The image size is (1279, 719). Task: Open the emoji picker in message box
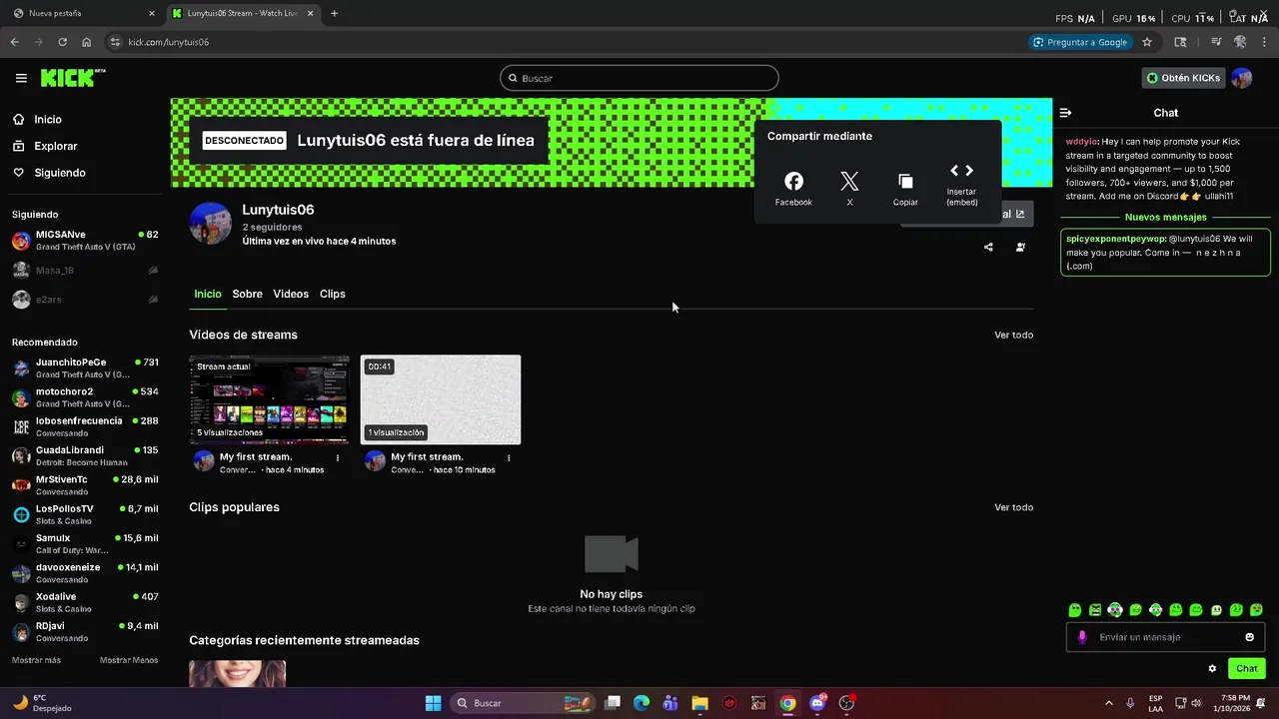1249,637
